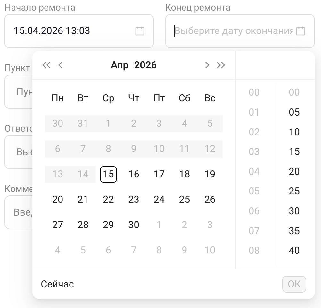Set minutes to 40
Screen dimensions: 321x308
294,250
